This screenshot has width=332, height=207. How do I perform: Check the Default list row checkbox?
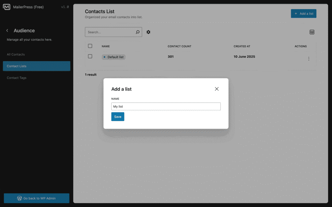90,57
